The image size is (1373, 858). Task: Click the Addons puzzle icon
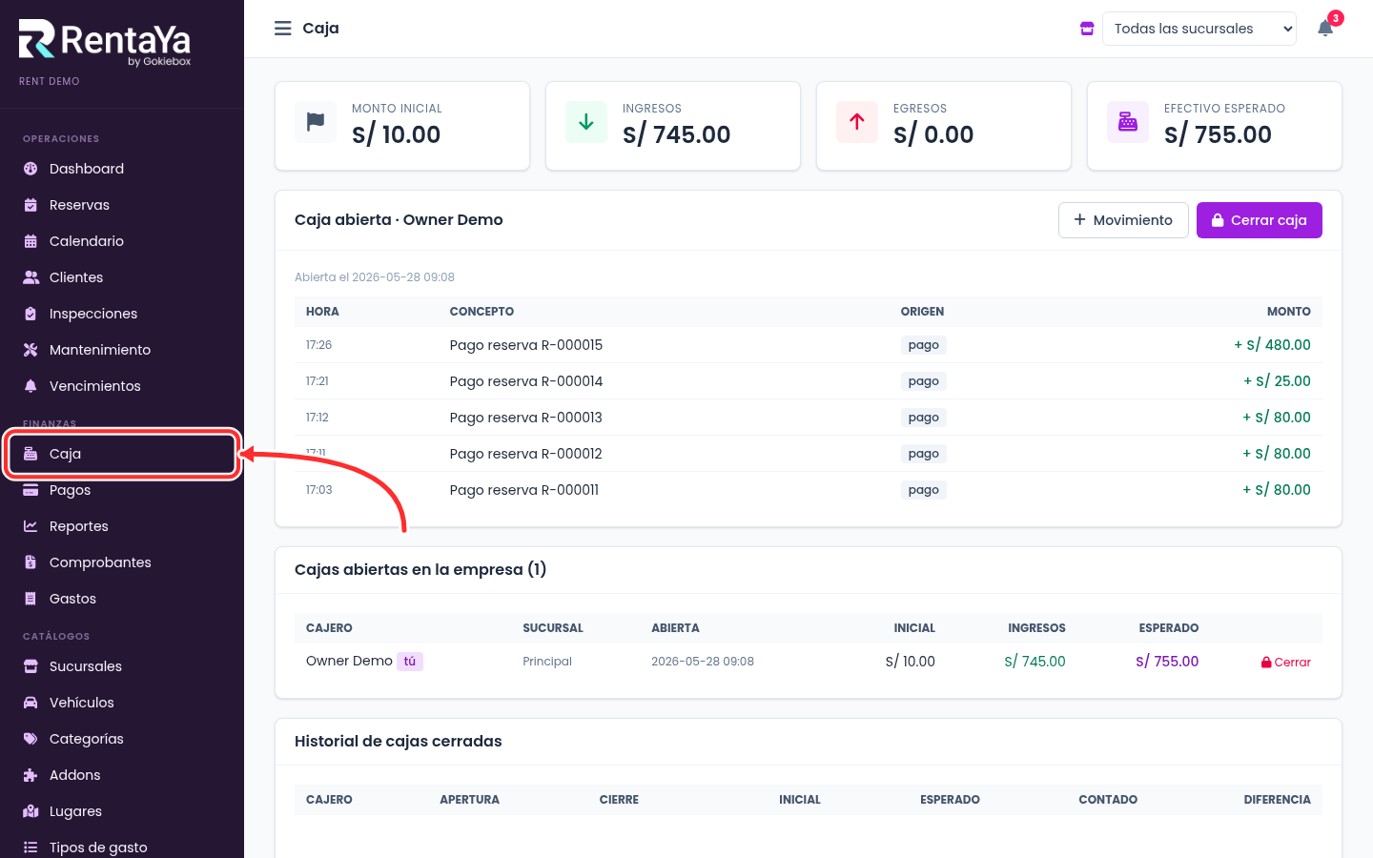click(x=31, y=775)
